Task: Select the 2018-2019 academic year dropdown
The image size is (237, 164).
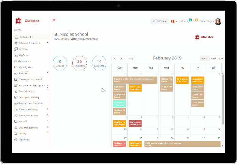Action: [160, 21]
